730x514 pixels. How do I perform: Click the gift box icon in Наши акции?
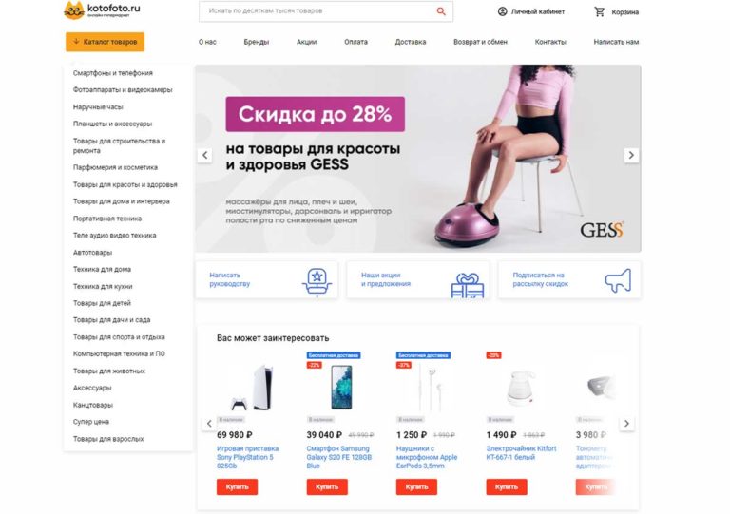point(468,285)
